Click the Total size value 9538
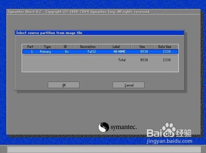Screen dimensions: 206x153 [x=144, y=60]
